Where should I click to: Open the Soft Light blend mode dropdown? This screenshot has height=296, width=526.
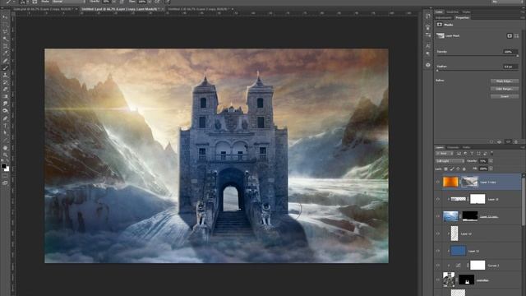pos(450,161)
